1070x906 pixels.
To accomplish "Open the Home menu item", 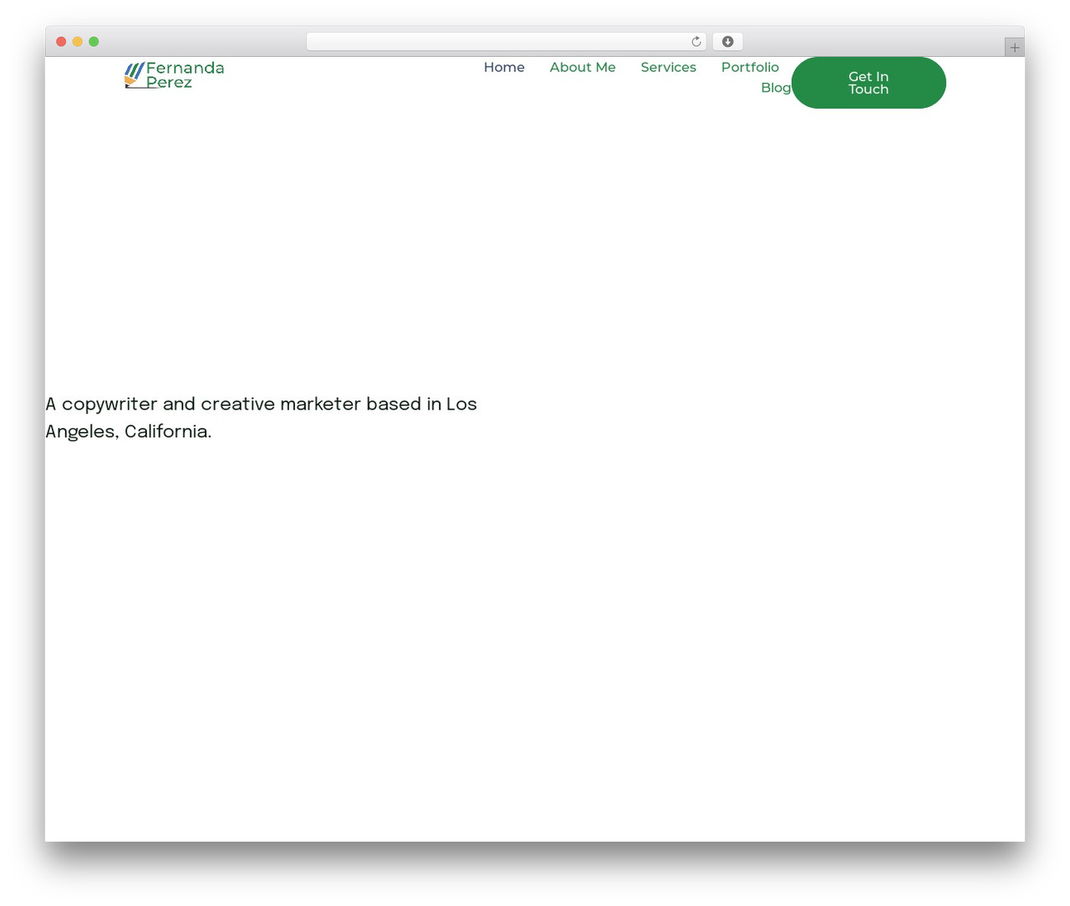I will (504, 68).
